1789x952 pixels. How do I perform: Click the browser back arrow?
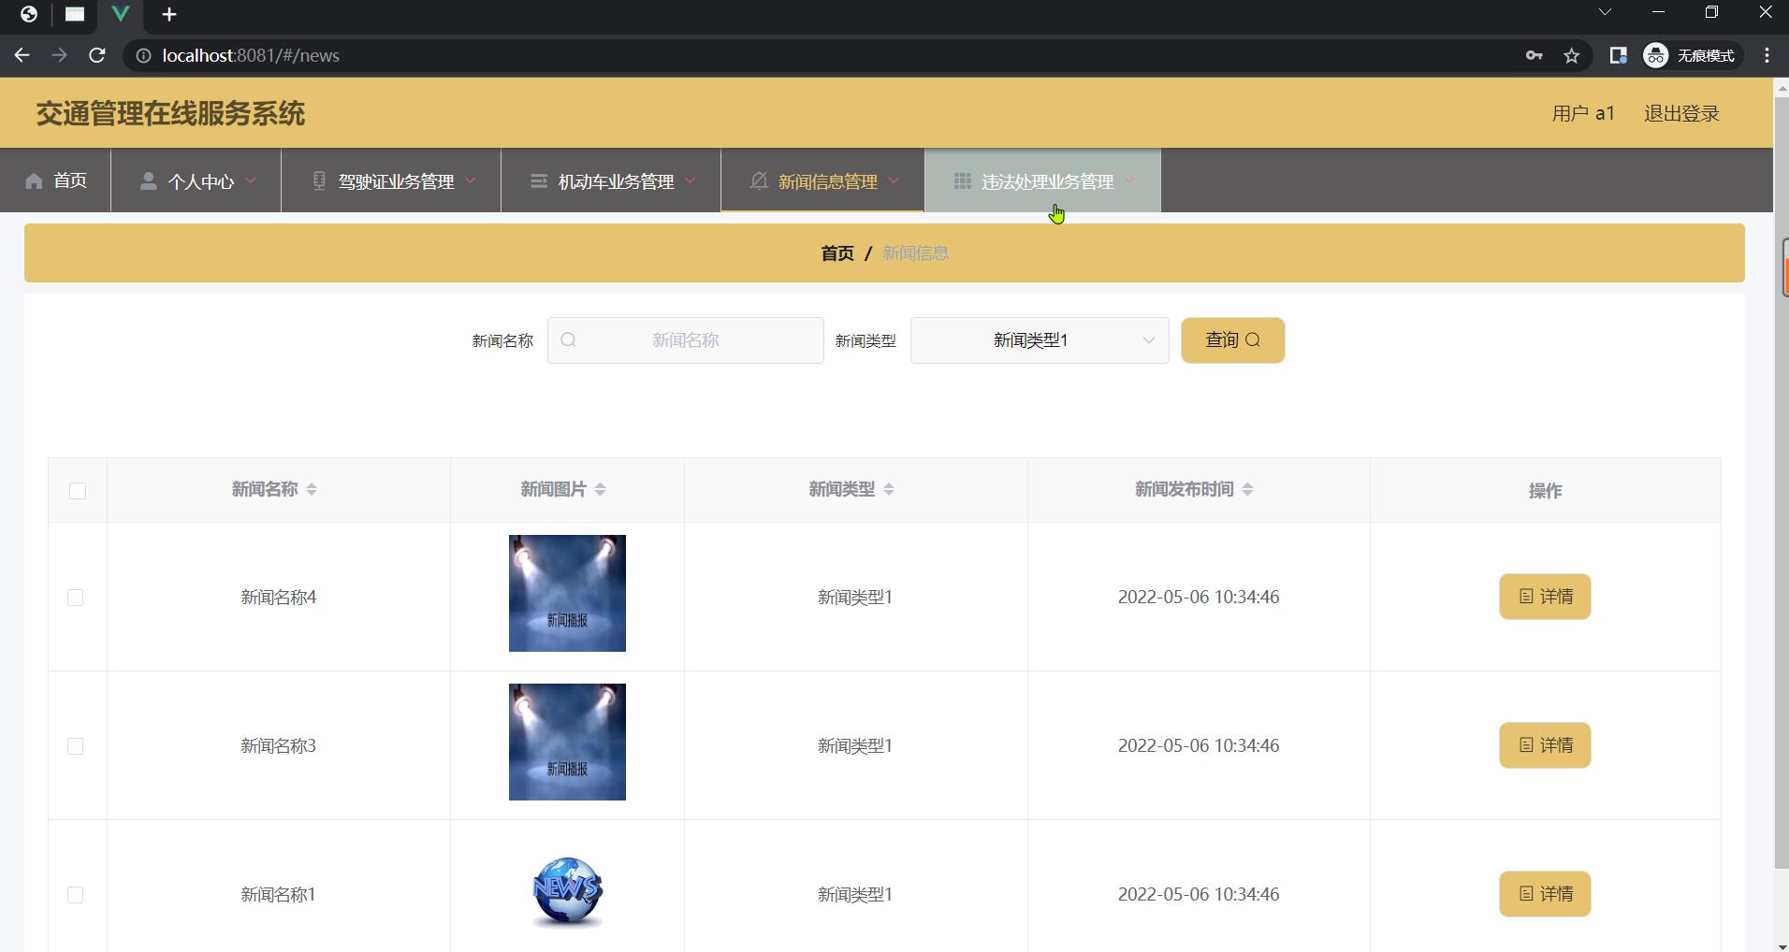22,56
